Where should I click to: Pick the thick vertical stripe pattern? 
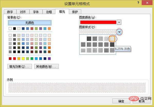(x=89, y=44)
